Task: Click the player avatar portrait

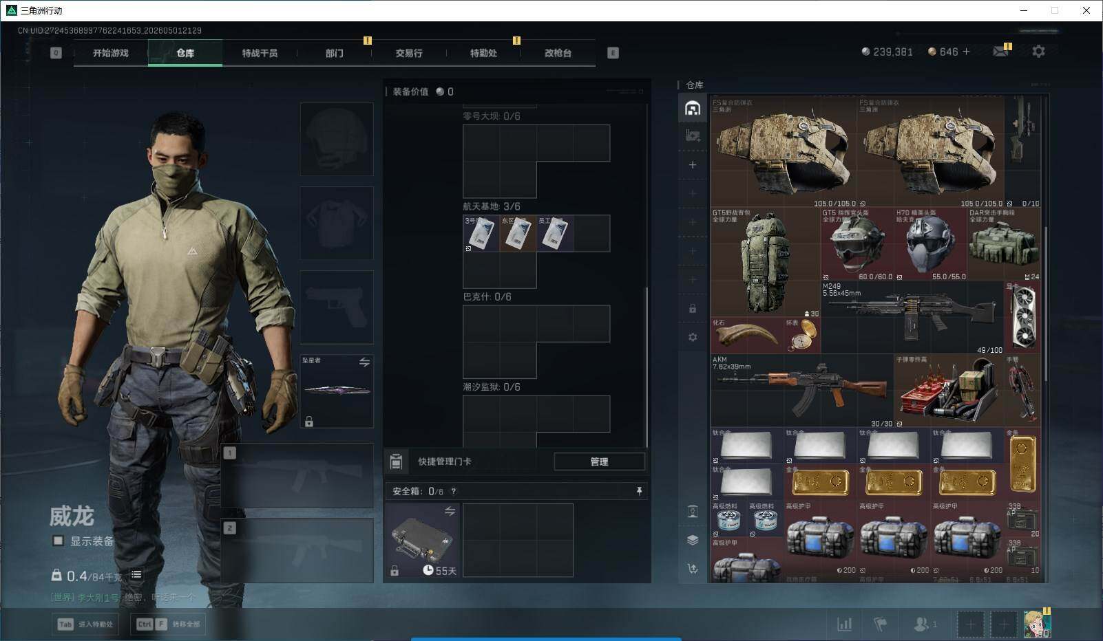Action: [x=1037, y=624]
